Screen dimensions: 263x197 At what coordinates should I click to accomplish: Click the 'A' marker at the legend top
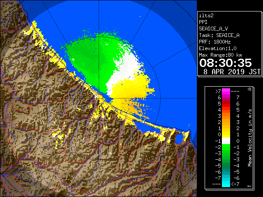point(250,89)
